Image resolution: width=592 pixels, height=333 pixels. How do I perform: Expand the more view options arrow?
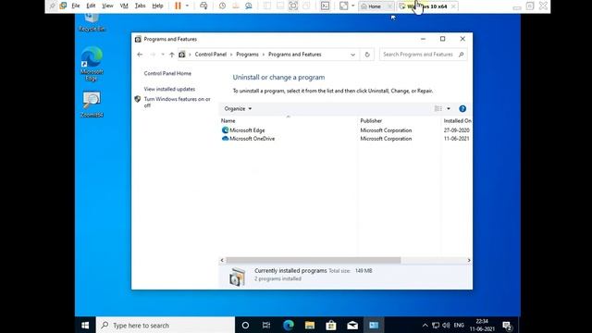(x=449, y=109)
